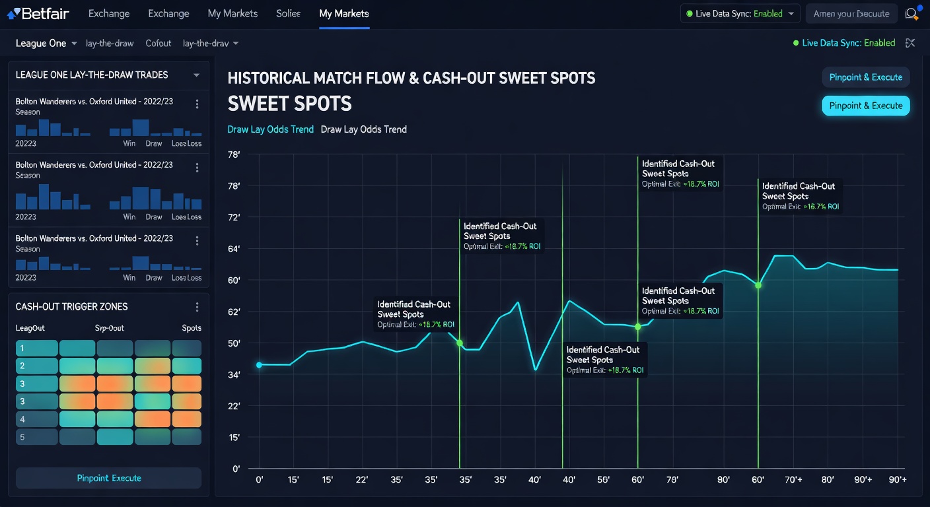The width and height of the screenshot is (930, 507).
Task: Click the notification dot near the search icon
Action: click(920, 7)
